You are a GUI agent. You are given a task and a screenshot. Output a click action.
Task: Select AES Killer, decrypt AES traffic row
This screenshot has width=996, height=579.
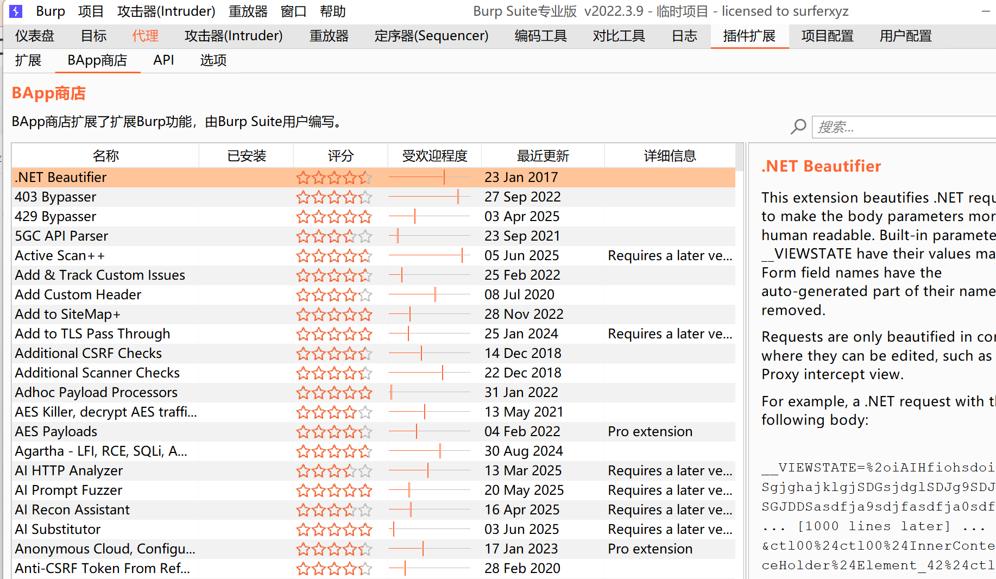tap(374, 412)
